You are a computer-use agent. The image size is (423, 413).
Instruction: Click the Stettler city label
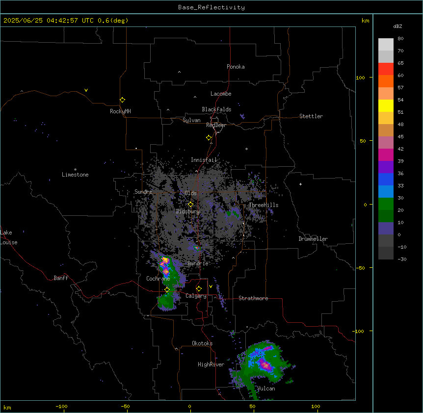click(311, 116)
